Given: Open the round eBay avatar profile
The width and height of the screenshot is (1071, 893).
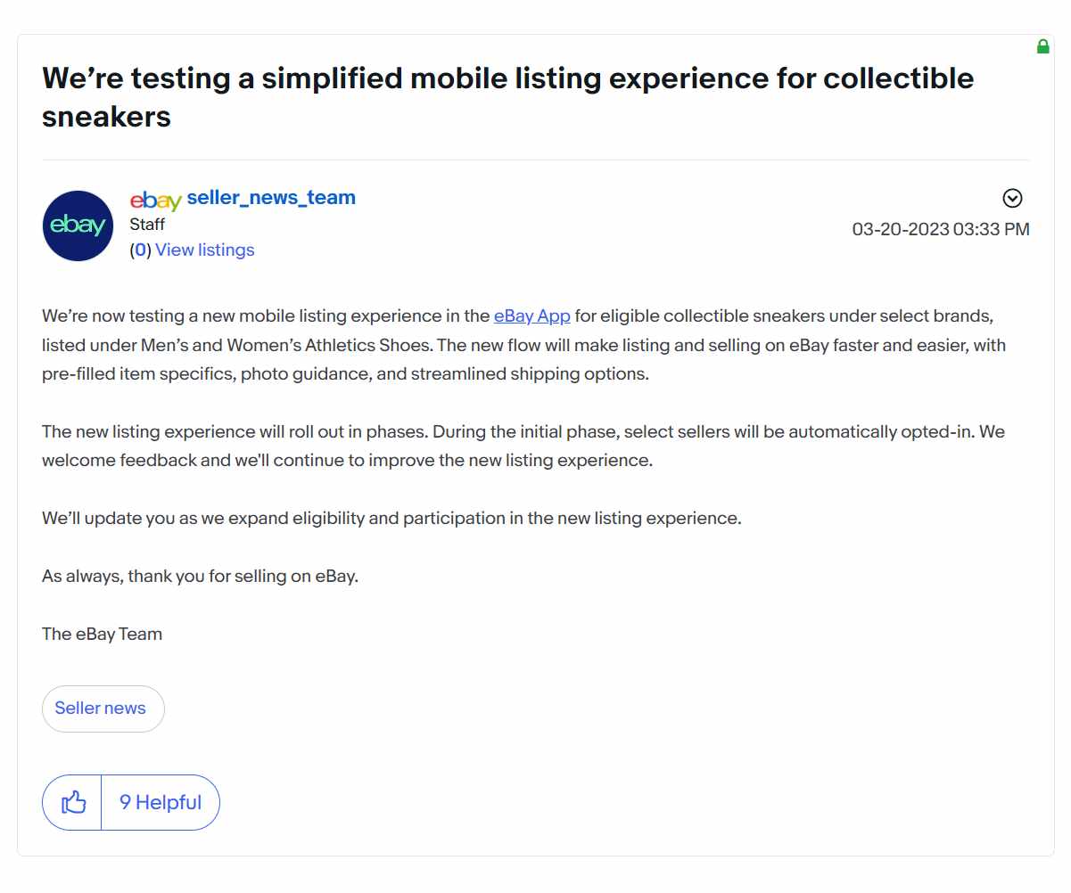Looking at the screenshot, I should click(78, 225).
